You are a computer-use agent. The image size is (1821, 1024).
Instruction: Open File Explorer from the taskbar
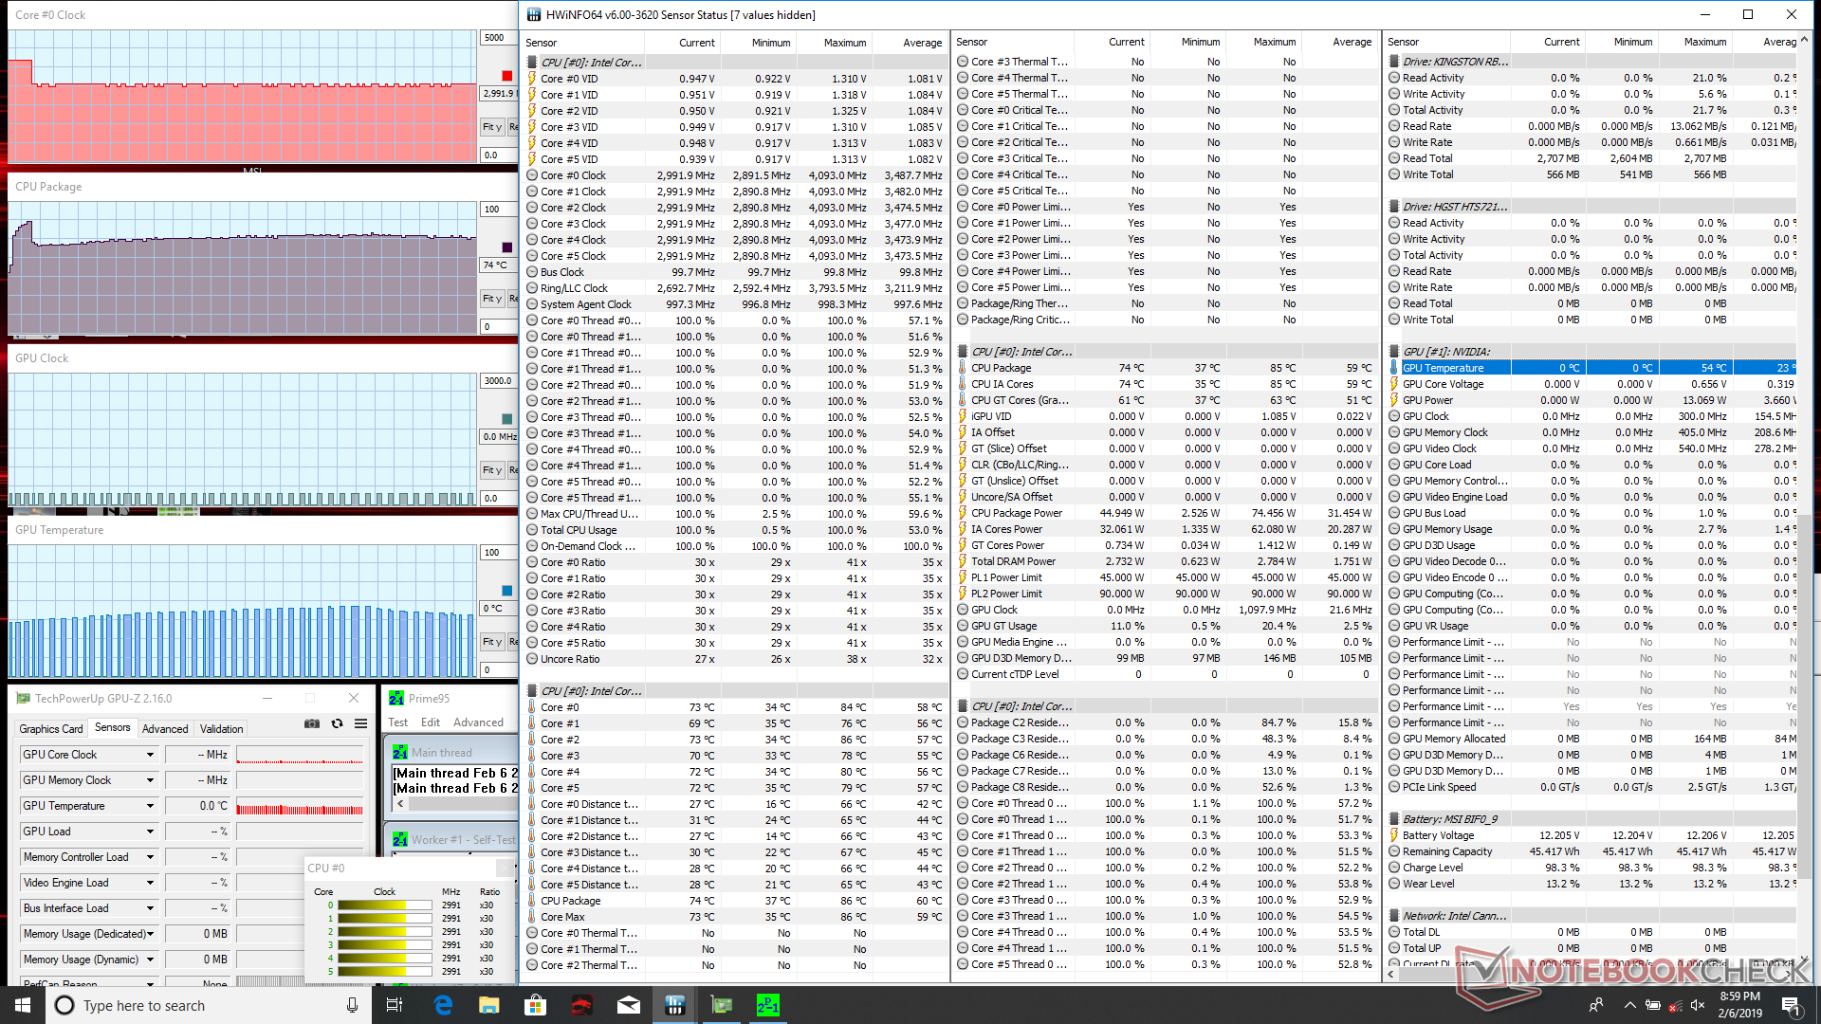pos(489,1005)
